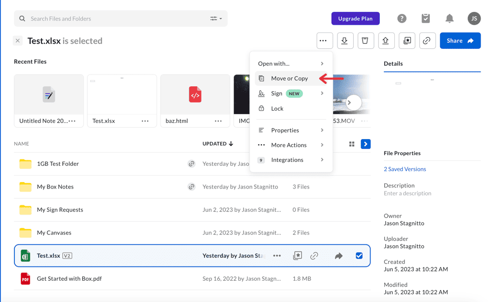Image resolution: width=494 pixels, height=302 pixels.
Task: Switch to grid view
Action: click(x=352, y=144)
